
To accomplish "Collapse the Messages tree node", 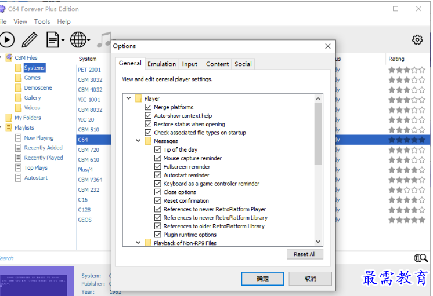I will 138,141.
